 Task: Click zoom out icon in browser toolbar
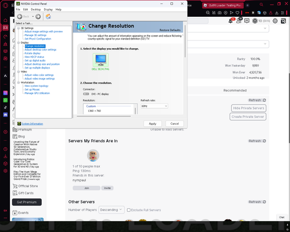tap(208, 13)
